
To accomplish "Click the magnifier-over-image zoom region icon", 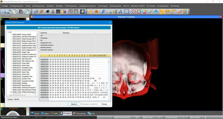I will (x=115, y=12).
